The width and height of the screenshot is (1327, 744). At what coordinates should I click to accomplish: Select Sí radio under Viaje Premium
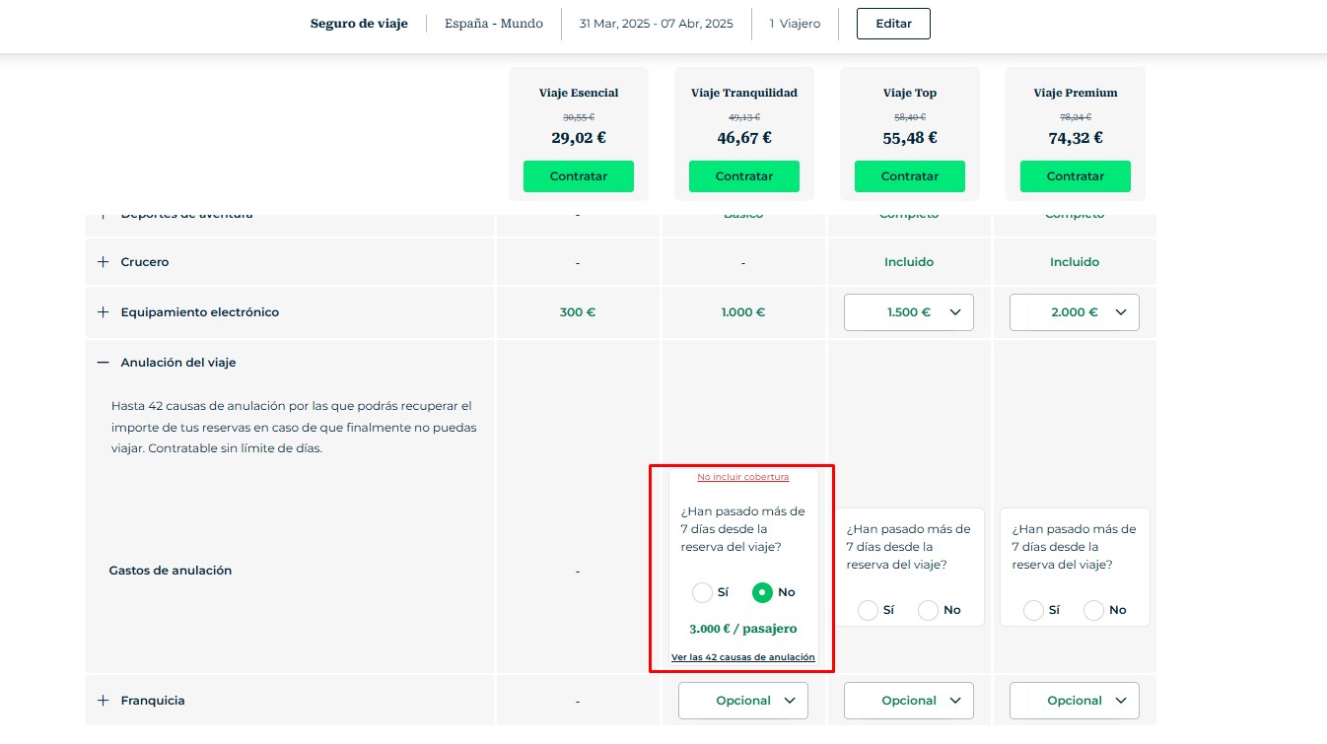click(1033, 610)
